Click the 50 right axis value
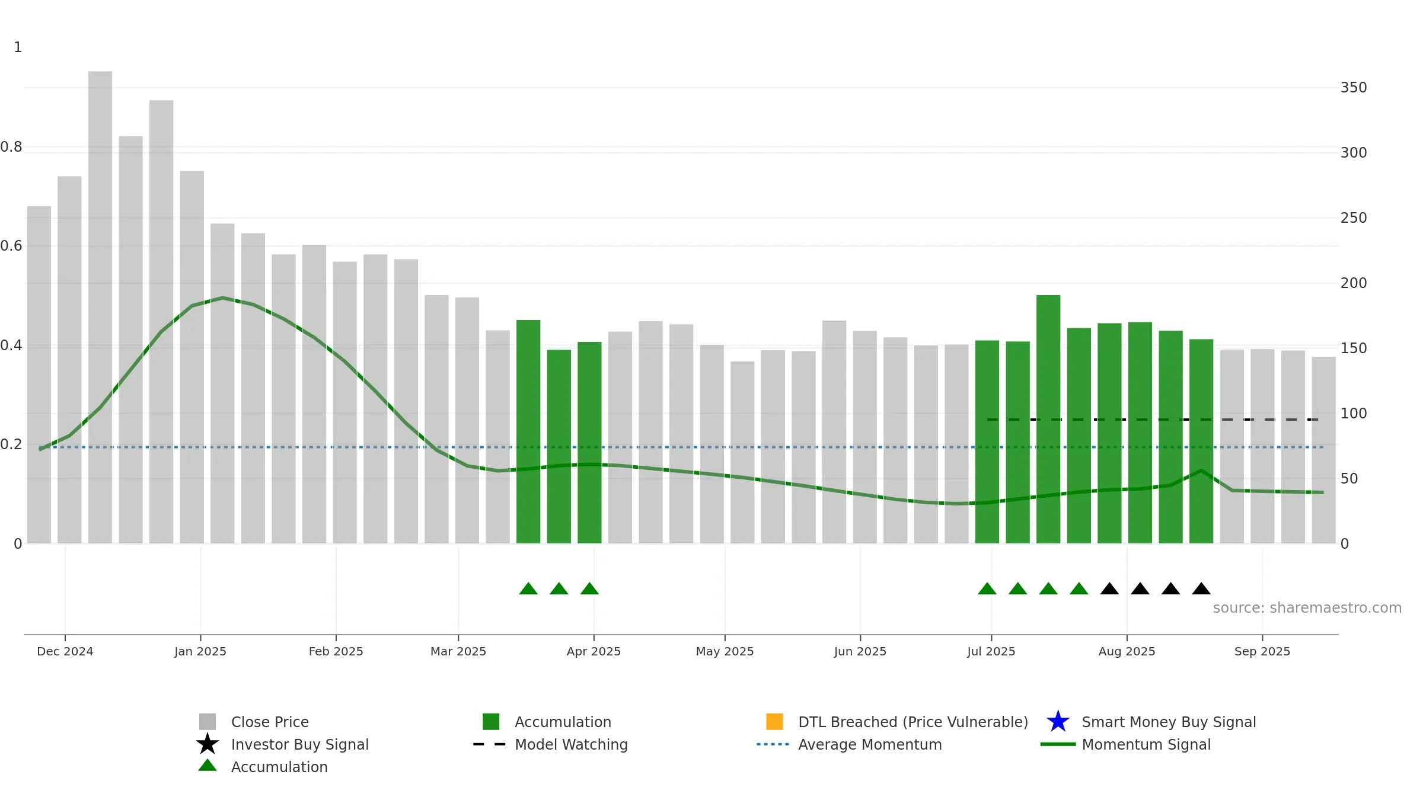Screen dimensions: 1423x800 (1349, 479)
